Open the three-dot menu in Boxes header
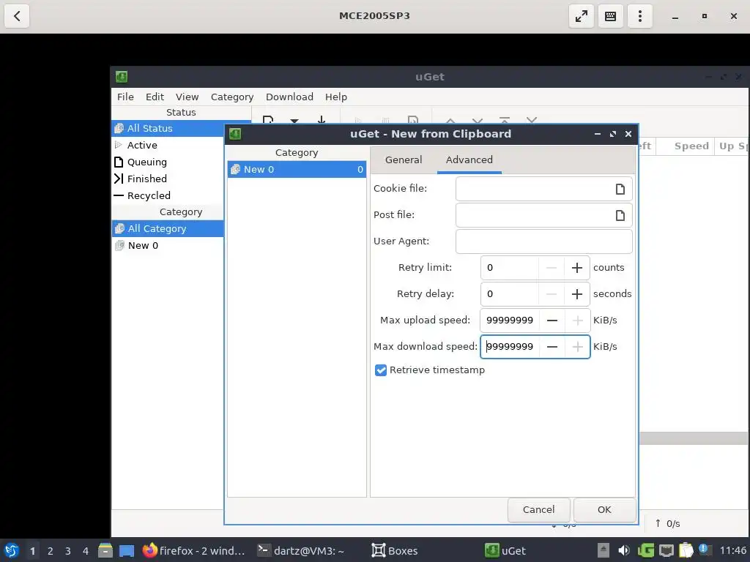Viewport: 750px width, 562px height. pyautogui.click(x=640, y=16)
